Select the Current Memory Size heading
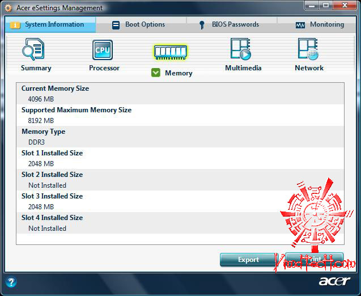Image resolution: width=361 pixels, height=296 pixels. [56, 88]
